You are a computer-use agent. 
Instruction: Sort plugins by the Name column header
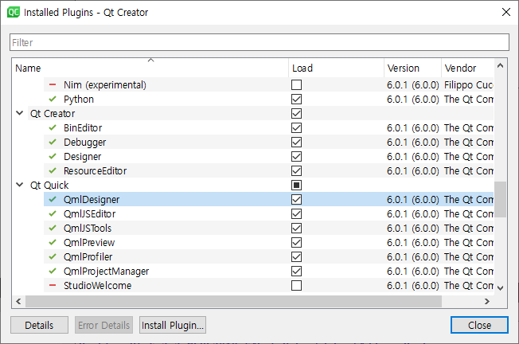click(x=150, y=68)
